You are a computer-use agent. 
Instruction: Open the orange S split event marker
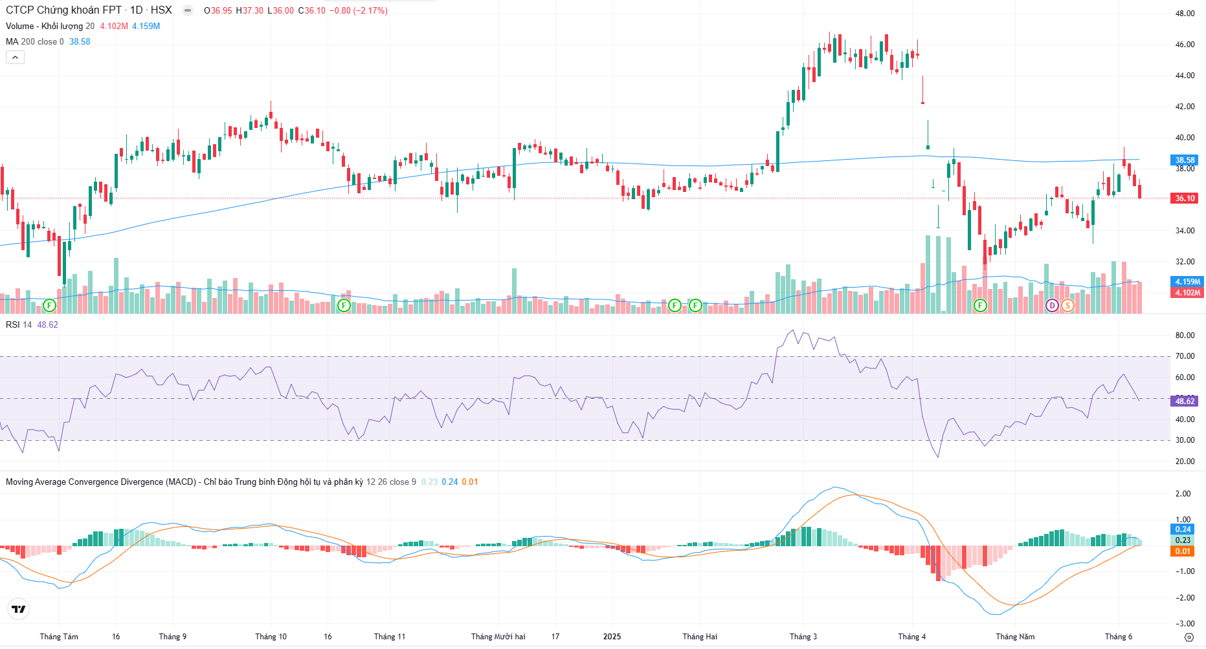(x=1067, y=305)
